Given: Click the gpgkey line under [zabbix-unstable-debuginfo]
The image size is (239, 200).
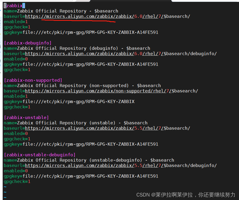Looking at the screenshot, I should click(81, 176).
